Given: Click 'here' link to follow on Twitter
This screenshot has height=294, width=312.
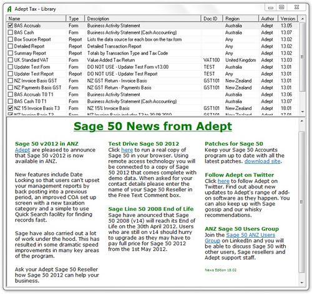Looking at the screenshot, I should pyautogui.click(x=223, y=181).
